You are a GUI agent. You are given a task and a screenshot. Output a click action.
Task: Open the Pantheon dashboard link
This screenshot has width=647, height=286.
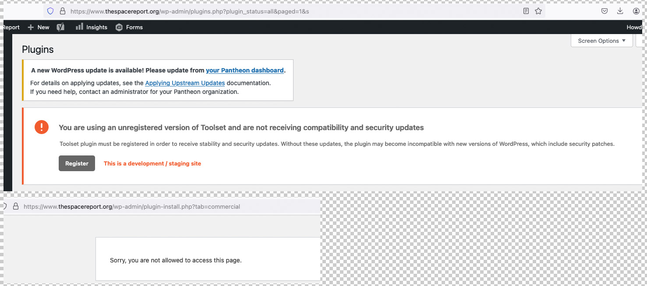(x=245, y=70)
